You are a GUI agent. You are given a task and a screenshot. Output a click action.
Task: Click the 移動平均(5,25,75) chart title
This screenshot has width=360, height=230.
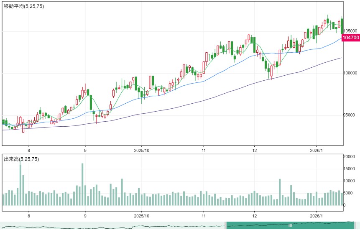[x=24, y=6]
